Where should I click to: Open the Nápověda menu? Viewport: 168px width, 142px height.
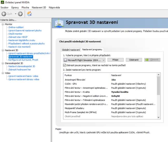point(54,7)
